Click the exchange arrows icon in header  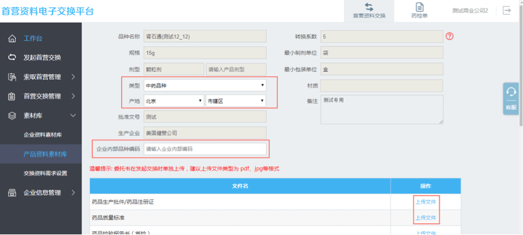click(369, 7)
